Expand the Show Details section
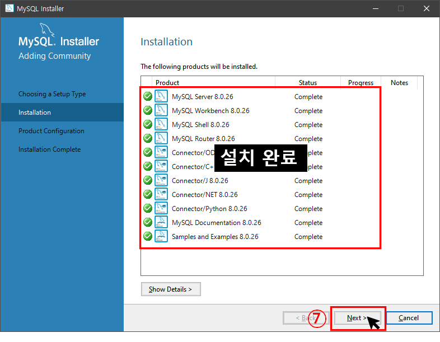The image size is (440, 342). [171, 289]
